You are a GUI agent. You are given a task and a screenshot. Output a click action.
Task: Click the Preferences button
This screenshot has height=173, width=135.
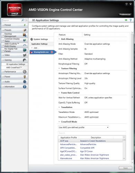125,15
